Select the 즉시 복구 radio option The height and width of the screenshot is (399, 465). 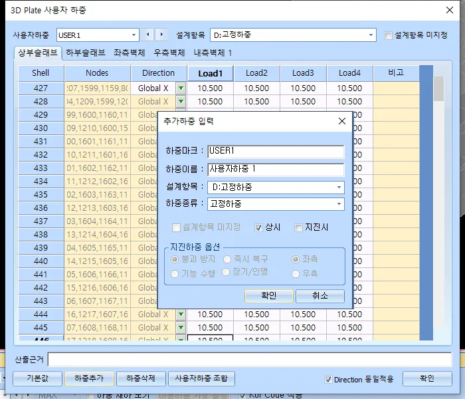pyautogui.click(x=227, y=259)
